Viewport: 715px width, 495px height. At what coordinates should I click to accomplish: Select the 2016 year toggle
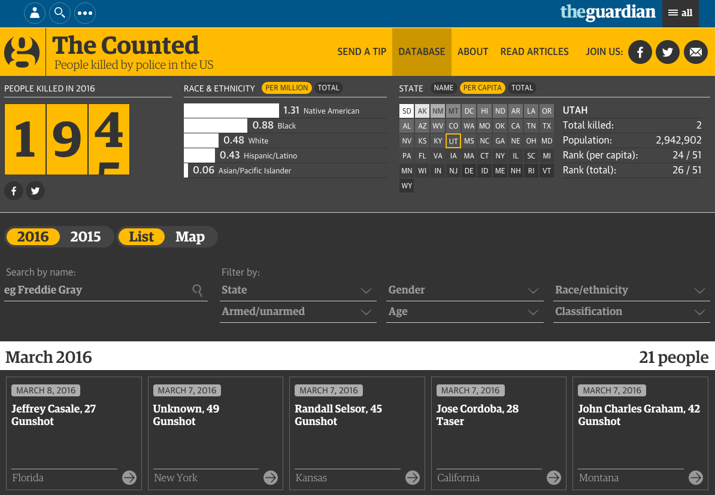point(33,237)
